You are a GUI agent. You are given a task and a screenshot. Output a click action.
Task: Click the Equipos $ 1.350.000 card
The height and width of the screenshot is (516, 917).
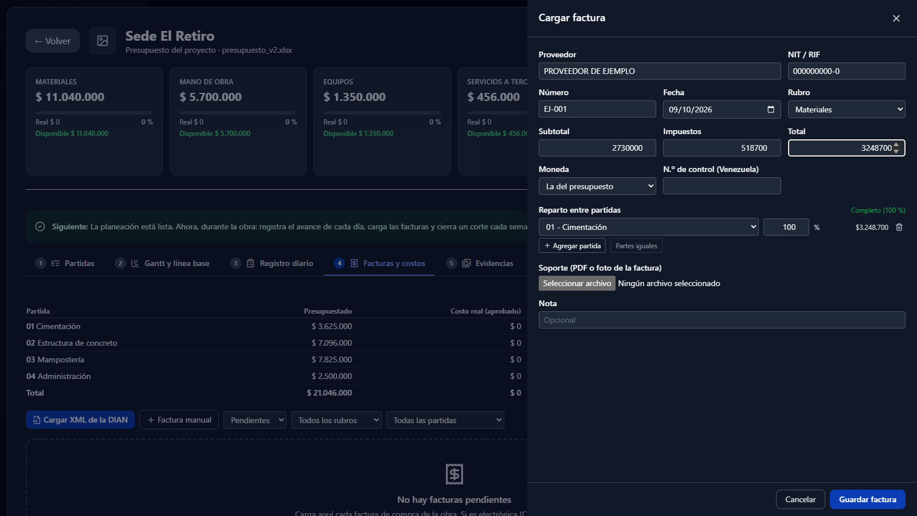pos(382,121)
